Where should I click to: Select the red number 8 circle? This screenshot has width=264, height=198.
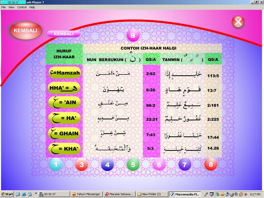tap(211, 164)
